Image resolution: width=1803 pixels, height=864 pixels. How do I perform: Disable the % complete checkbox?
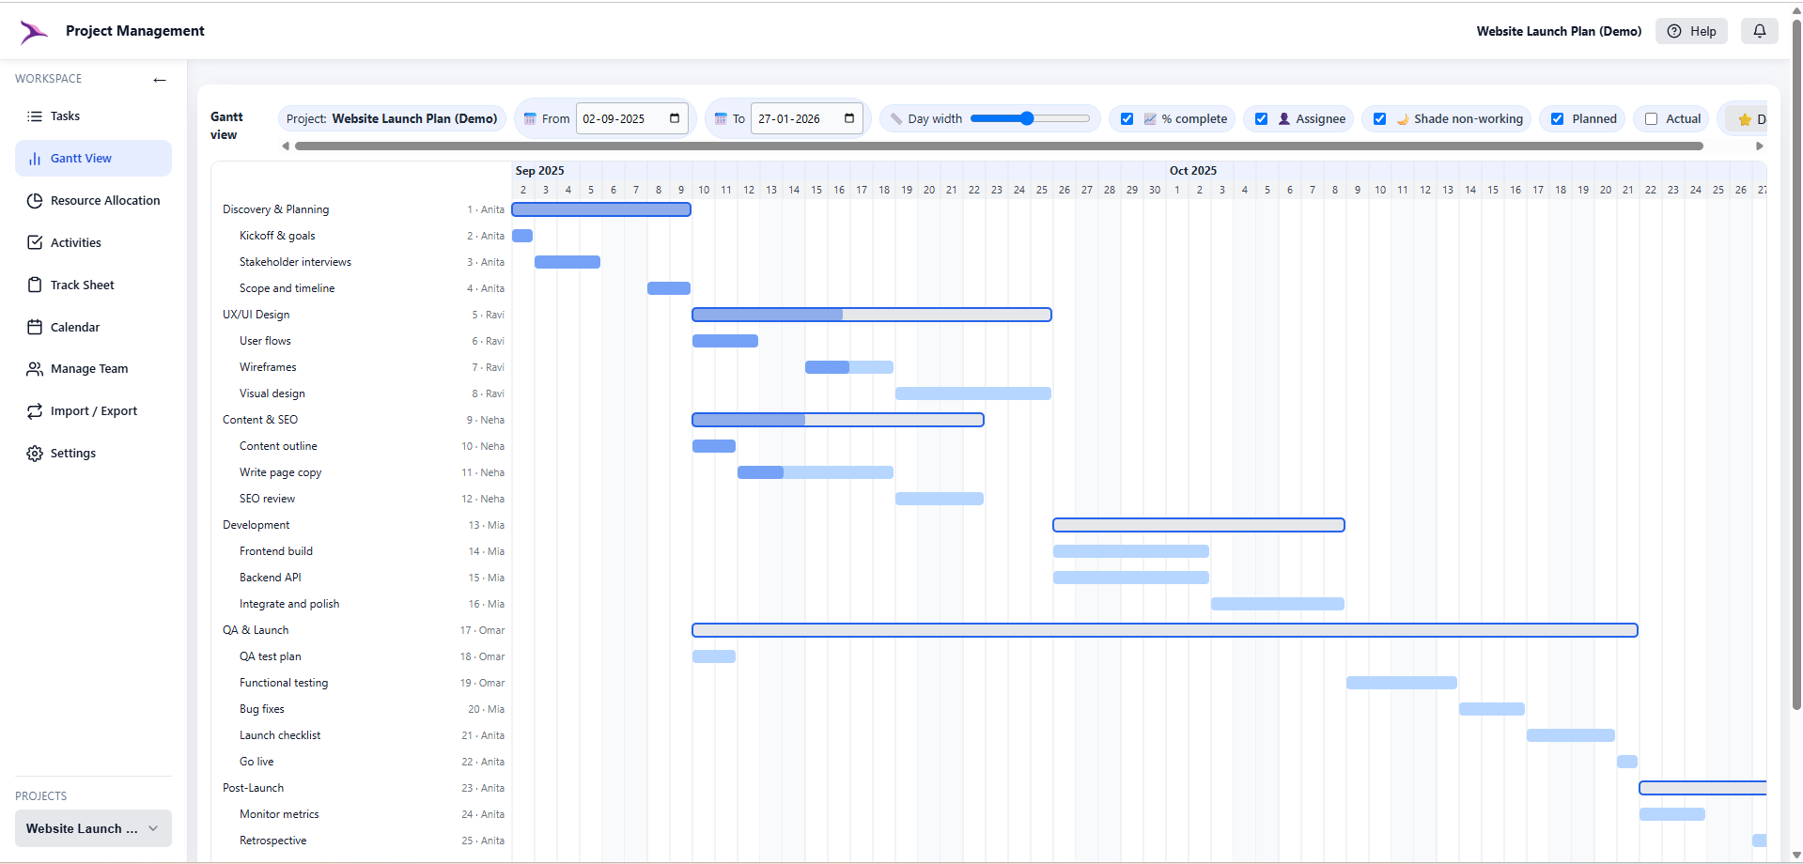(x=1127, y=118)
